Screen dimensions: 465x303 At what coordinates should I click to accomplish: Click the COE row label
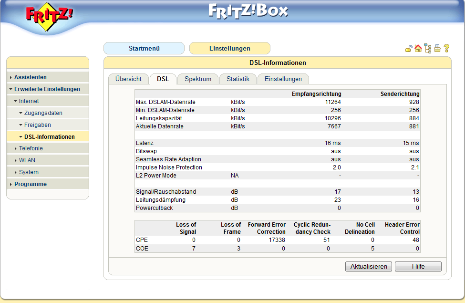pyautogui.click(x=142, y=249)
